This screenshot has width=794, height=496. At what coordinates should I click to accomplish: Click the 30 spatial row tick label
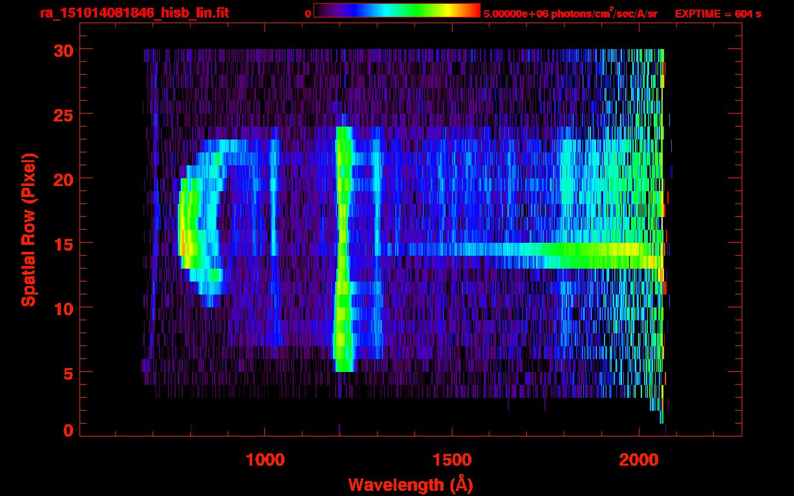pos(63,50)
